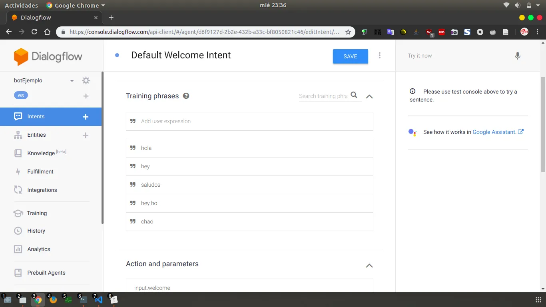Collapse the Action and parameters section
546x307 pixels.
click(x=369, y=265)
